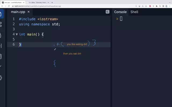This screenshot has width=172, height=107.
Task: Open a new browser tab
Action: (x=52, y=2)
